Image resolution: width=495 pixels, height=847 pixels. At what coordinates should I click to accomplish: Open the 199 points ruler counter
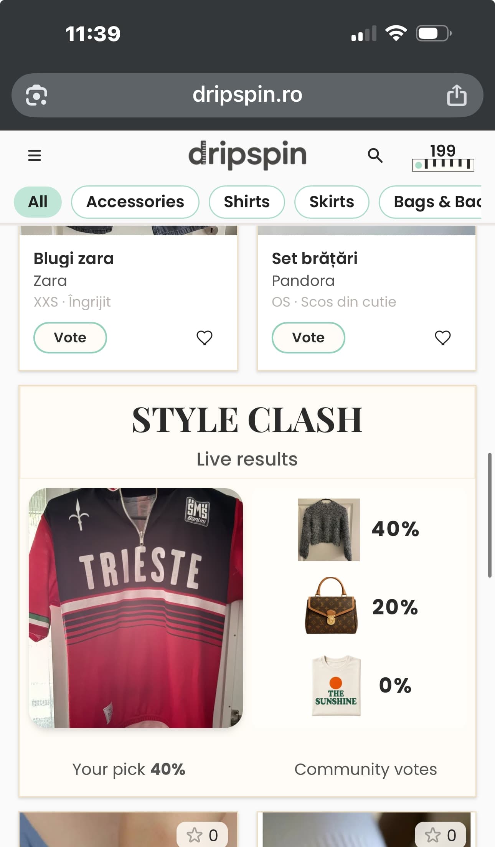pyautogui.click(x=443, y=157)
